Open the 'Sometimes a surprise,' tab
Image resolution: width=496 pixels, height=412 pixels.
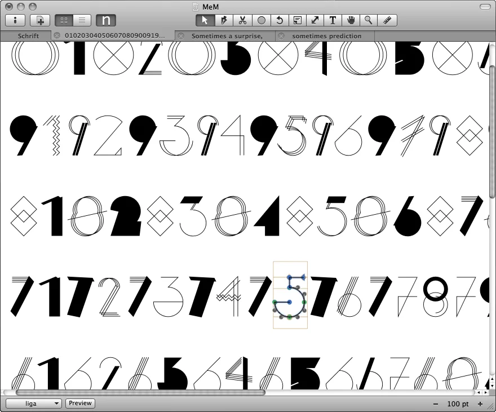[x=227, y=36]
